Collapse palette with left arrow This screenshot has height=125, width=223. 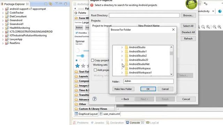click(x=75, y=9)
